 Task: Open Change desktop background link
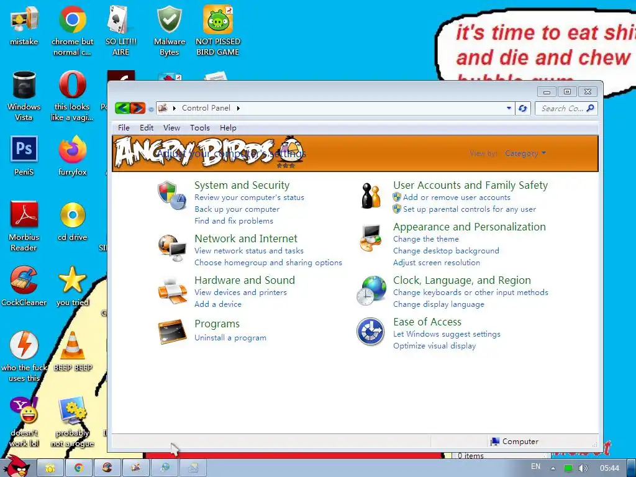click(x=446, y=251)
